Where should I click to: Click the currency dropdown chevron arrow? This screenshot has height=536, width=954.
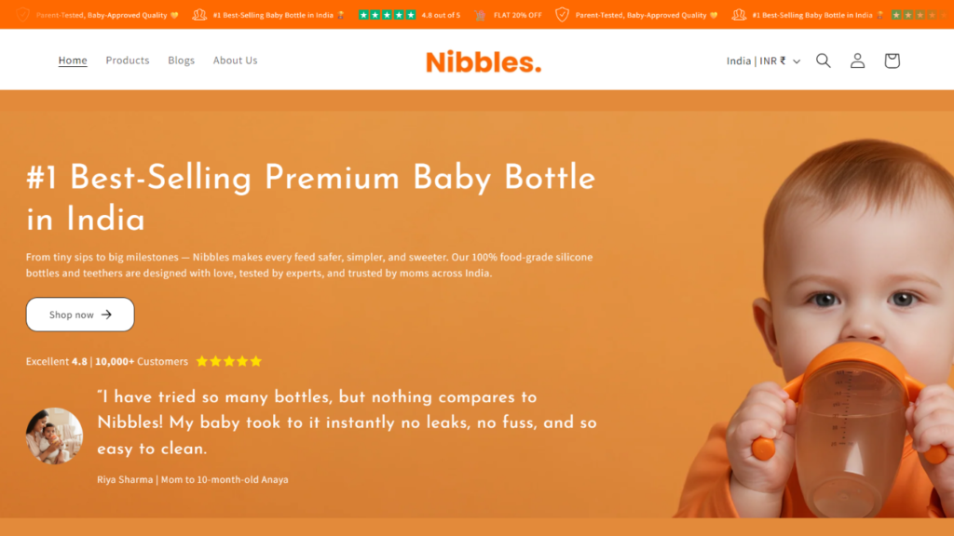click(797, 61)
